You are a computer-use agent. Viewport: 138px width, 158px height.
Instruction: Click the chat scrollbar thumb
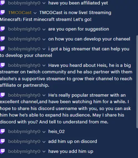point(137,81)
